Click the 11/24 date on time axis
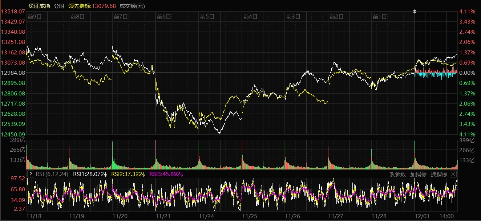This screenshot has width=481, height=221. coord(206,216)
